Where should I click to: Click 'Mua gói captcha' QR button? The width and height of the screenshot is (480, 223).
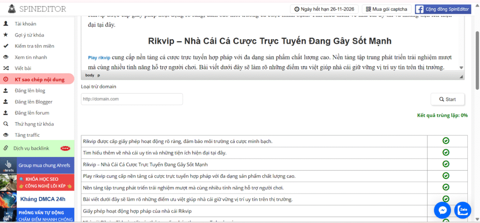tap(387, 9)
